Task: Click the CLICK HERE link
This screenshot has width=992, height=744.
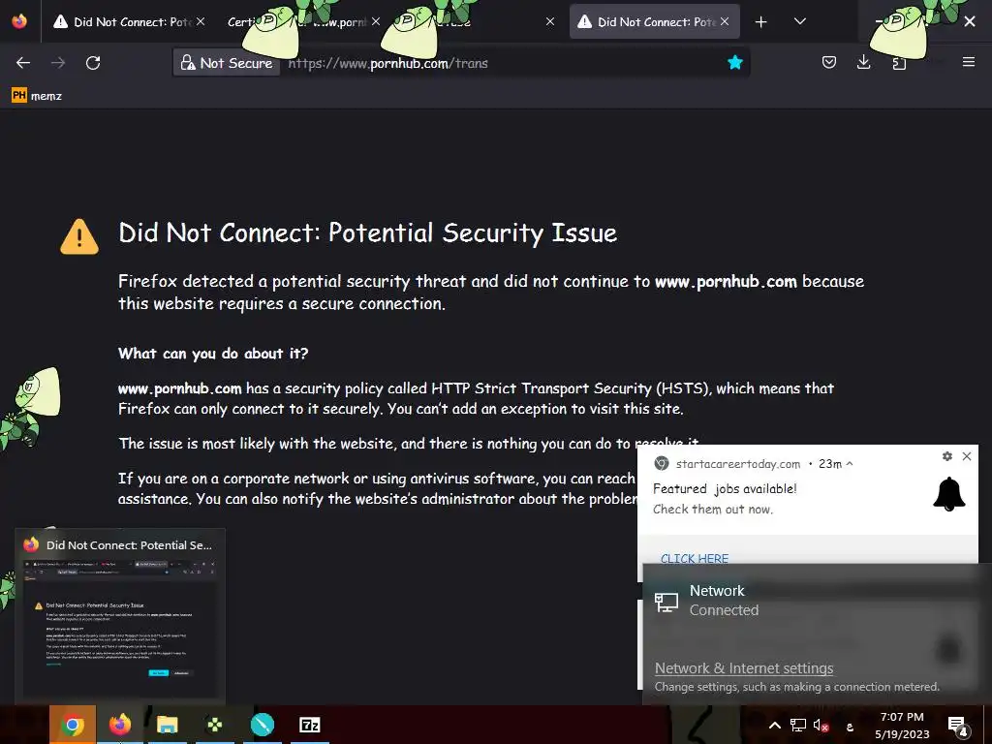Action: 695,559
